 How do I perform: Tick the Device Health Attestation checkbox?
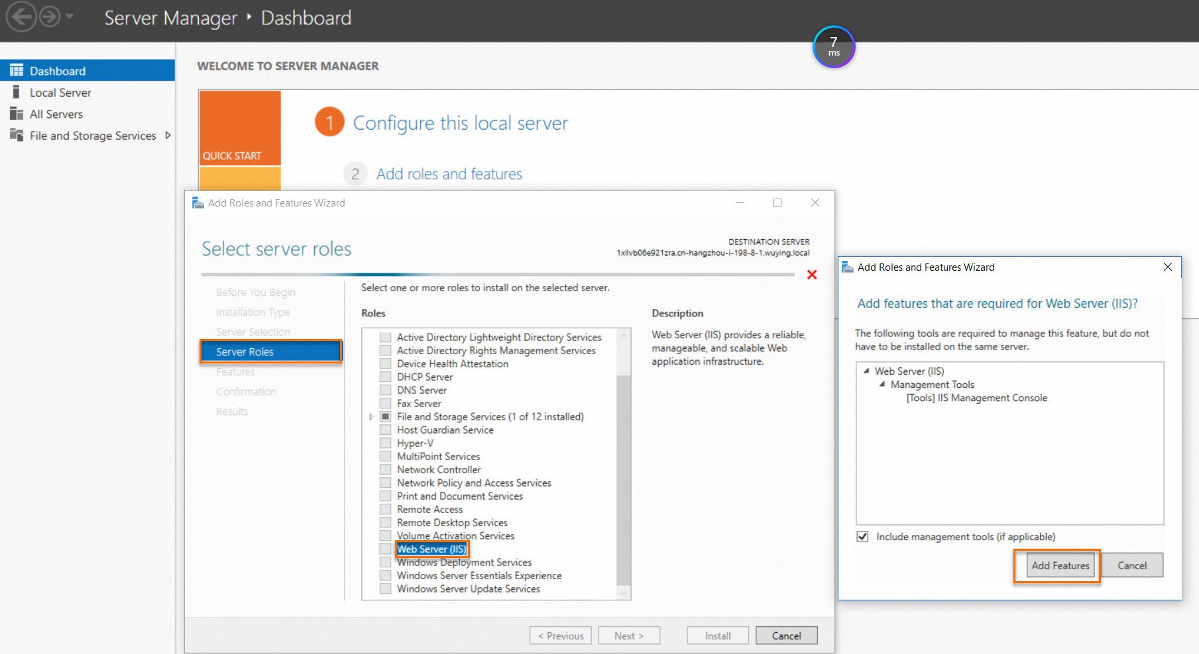pos(385,363)
